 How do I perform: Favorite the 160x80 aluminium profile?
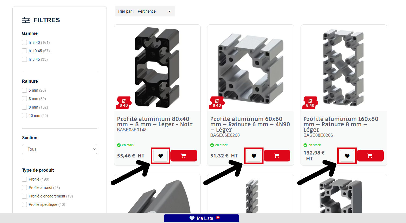347,156
